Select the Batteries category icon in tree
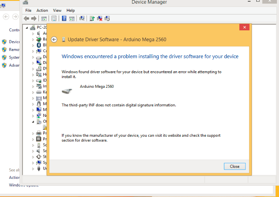Viewport: 279px width, 197px height. [38, 39]
